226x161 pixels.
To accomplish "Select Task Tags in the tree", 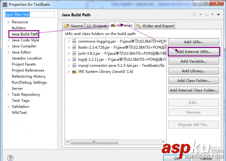I will 21,101.
